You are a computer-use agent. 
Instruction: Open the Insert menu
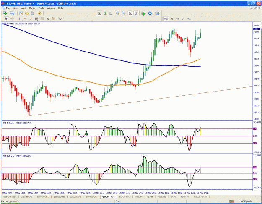pos(23,8)
